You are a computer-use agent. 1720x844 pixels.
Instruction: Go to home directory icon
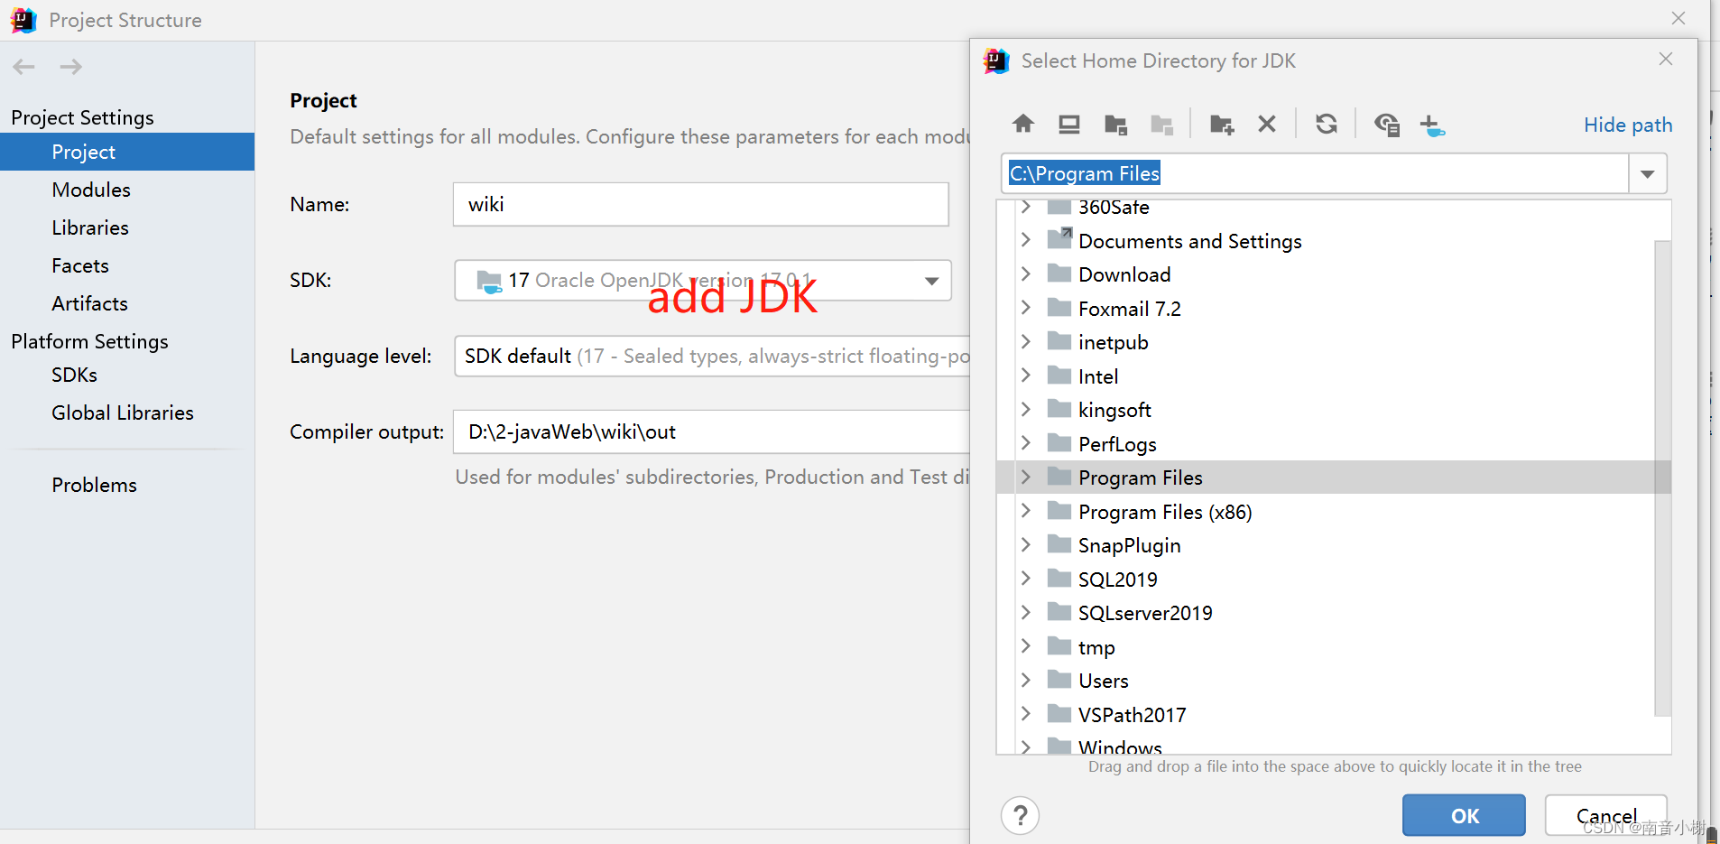pos(1023,124)
